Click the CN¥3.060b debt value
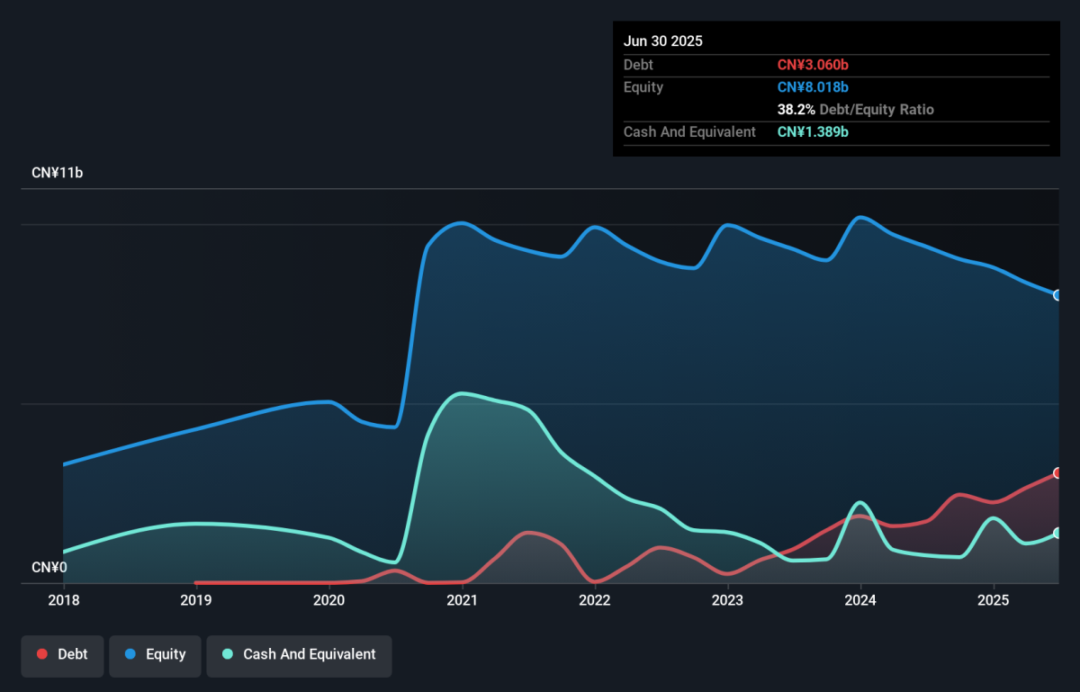Viewport: 1080px width, 692px height. coord(813,65)
